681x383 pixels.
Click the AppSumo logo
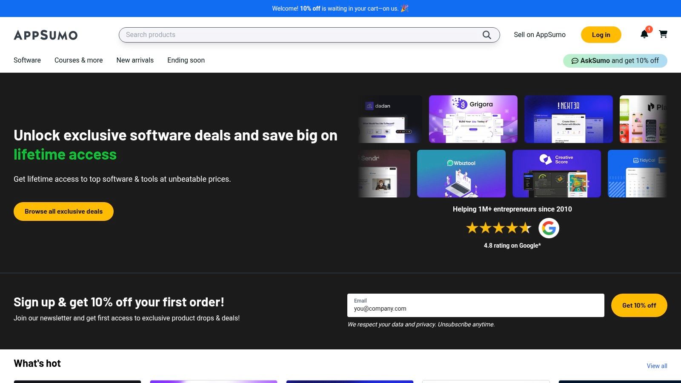click(46, 35)
